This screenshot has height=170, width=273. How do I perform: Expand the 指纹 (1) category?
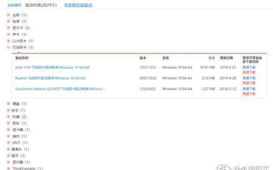tap(8, 136)
